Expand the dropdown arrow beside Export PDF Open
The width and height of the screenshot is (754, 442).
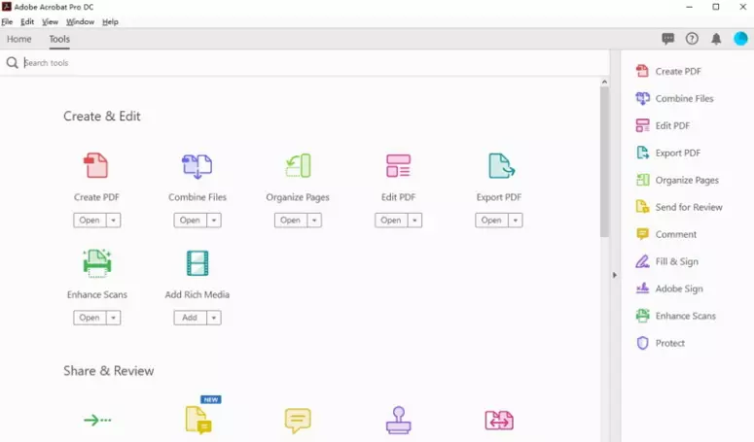(516, 221)
